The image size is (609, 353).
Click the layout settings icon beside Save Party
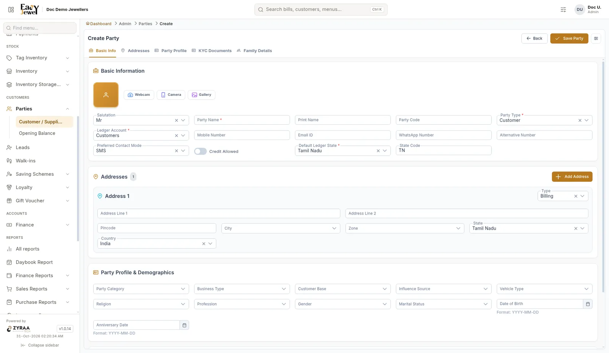tap(596, 38)
